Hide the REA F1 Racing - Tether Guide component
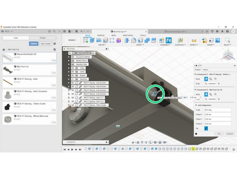This screenshot has height=178, width=237. 73,105
